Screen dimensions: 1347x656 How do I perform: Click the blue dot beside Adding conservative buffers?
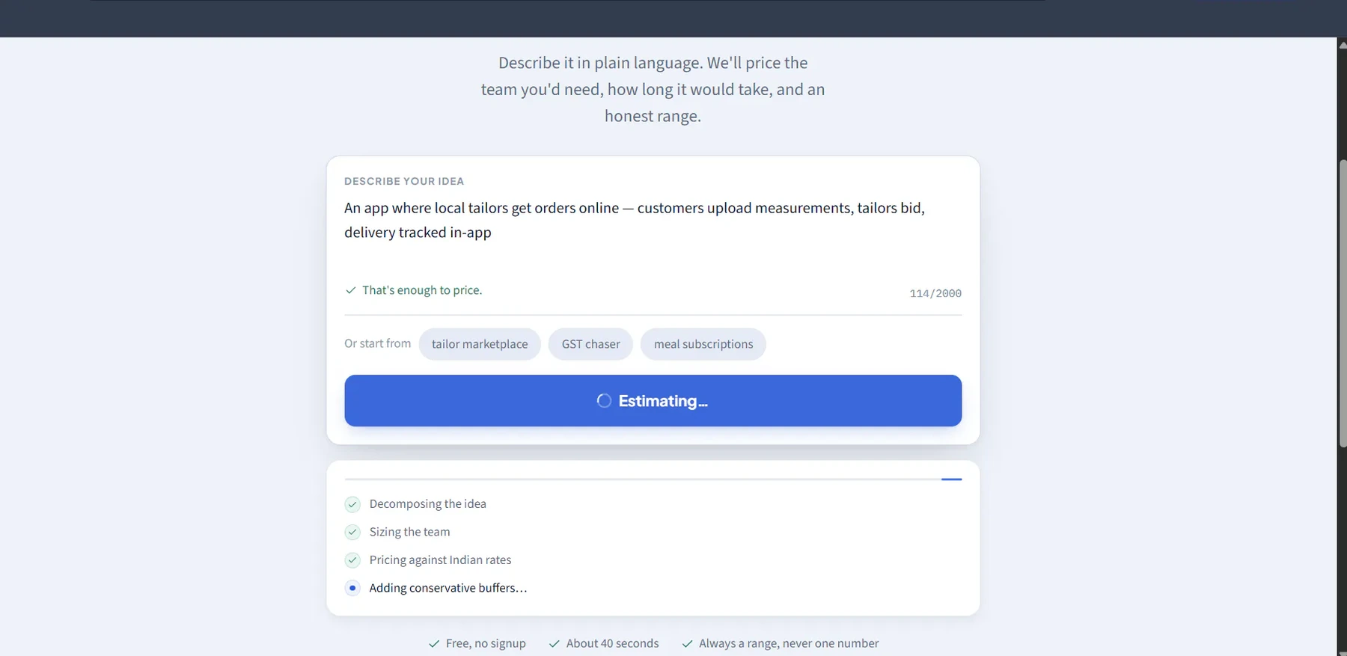[352, 588]
